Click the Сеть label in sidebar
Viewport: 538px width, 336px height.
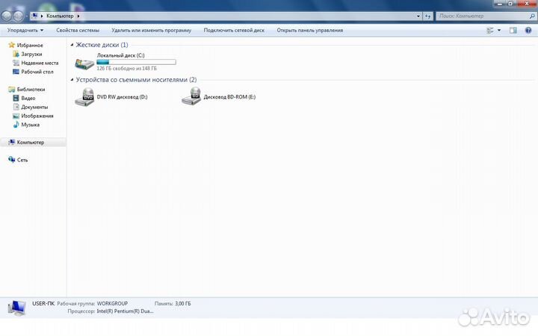(x=22, y=160)
